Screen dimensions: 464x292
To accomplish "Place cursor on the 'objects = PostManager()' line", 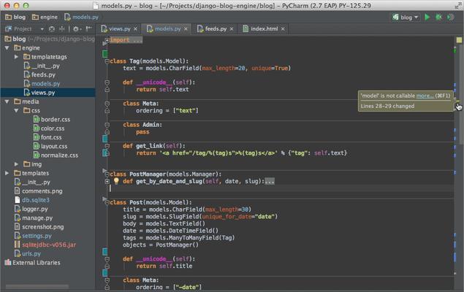I will click(x=161, y=245).
